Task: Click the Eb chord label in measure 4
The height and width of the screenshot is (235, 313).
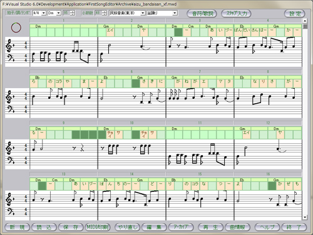Action: pos(242,26)
